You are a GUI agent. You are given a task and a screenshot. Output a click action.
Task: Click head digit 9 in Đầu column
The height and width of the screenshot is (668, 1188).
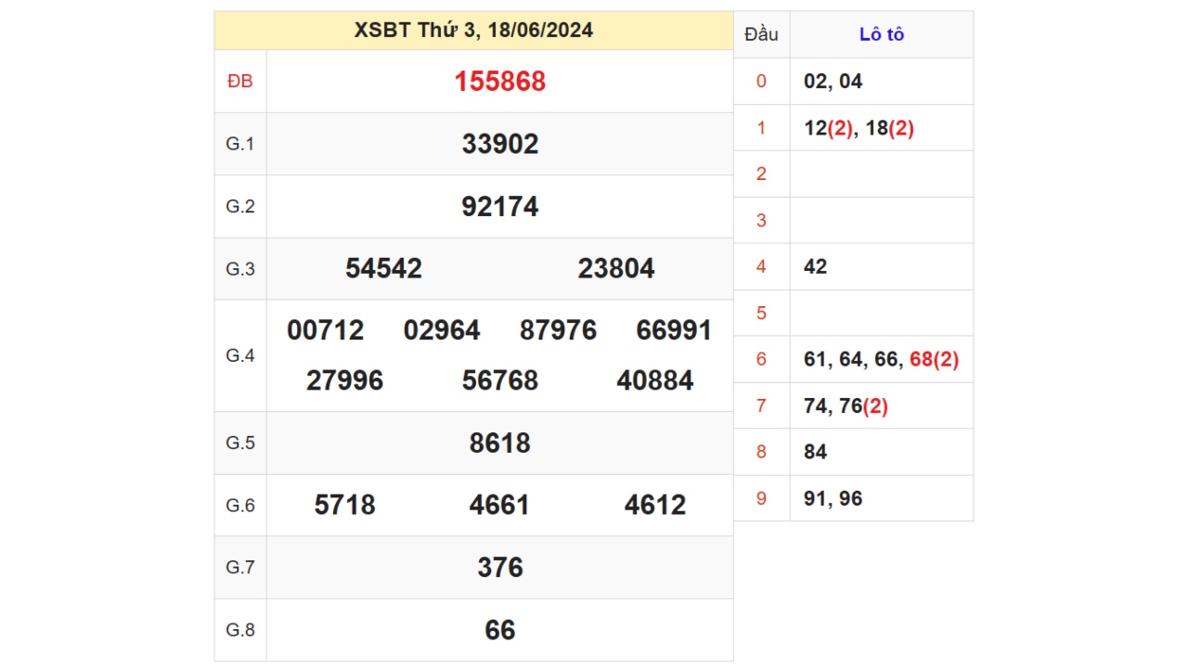click(x=762, y=498)
